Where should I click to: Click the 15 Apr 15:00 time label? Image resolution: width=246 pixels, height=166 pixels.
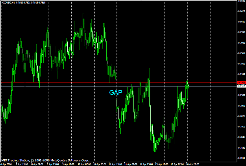click(162, 164)
